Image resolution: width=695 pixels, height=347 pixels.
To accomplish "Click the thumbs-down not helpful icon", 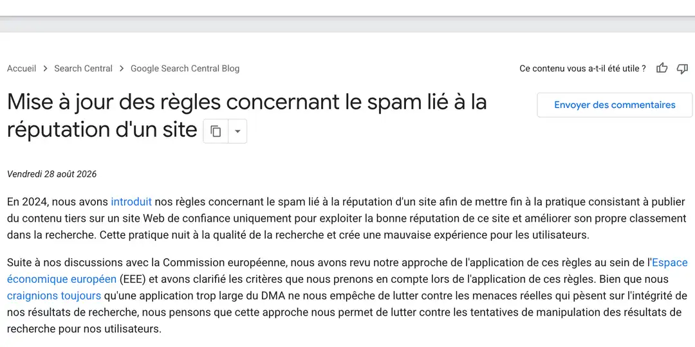I will pos(682,69).
